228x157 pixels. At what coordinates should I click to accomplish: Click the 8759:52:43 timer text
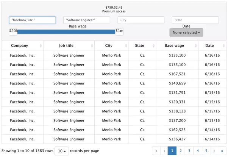114,8
